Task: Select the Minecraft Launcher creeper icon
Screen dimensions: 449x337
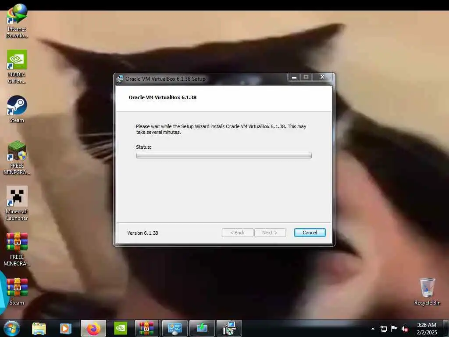Action: (x=17, y=204)
